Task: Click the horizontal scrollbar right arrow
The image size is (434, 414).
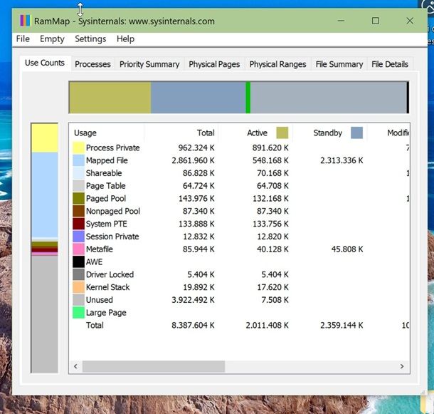Action: tap(402, 366)
